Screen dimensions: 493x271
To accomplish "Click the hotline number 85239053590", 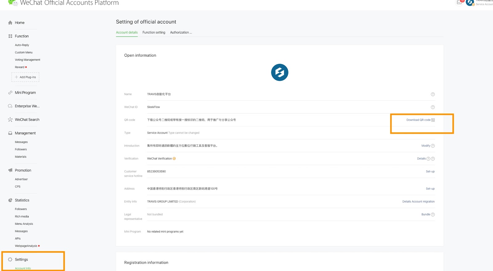I will (x=156, y=172).
